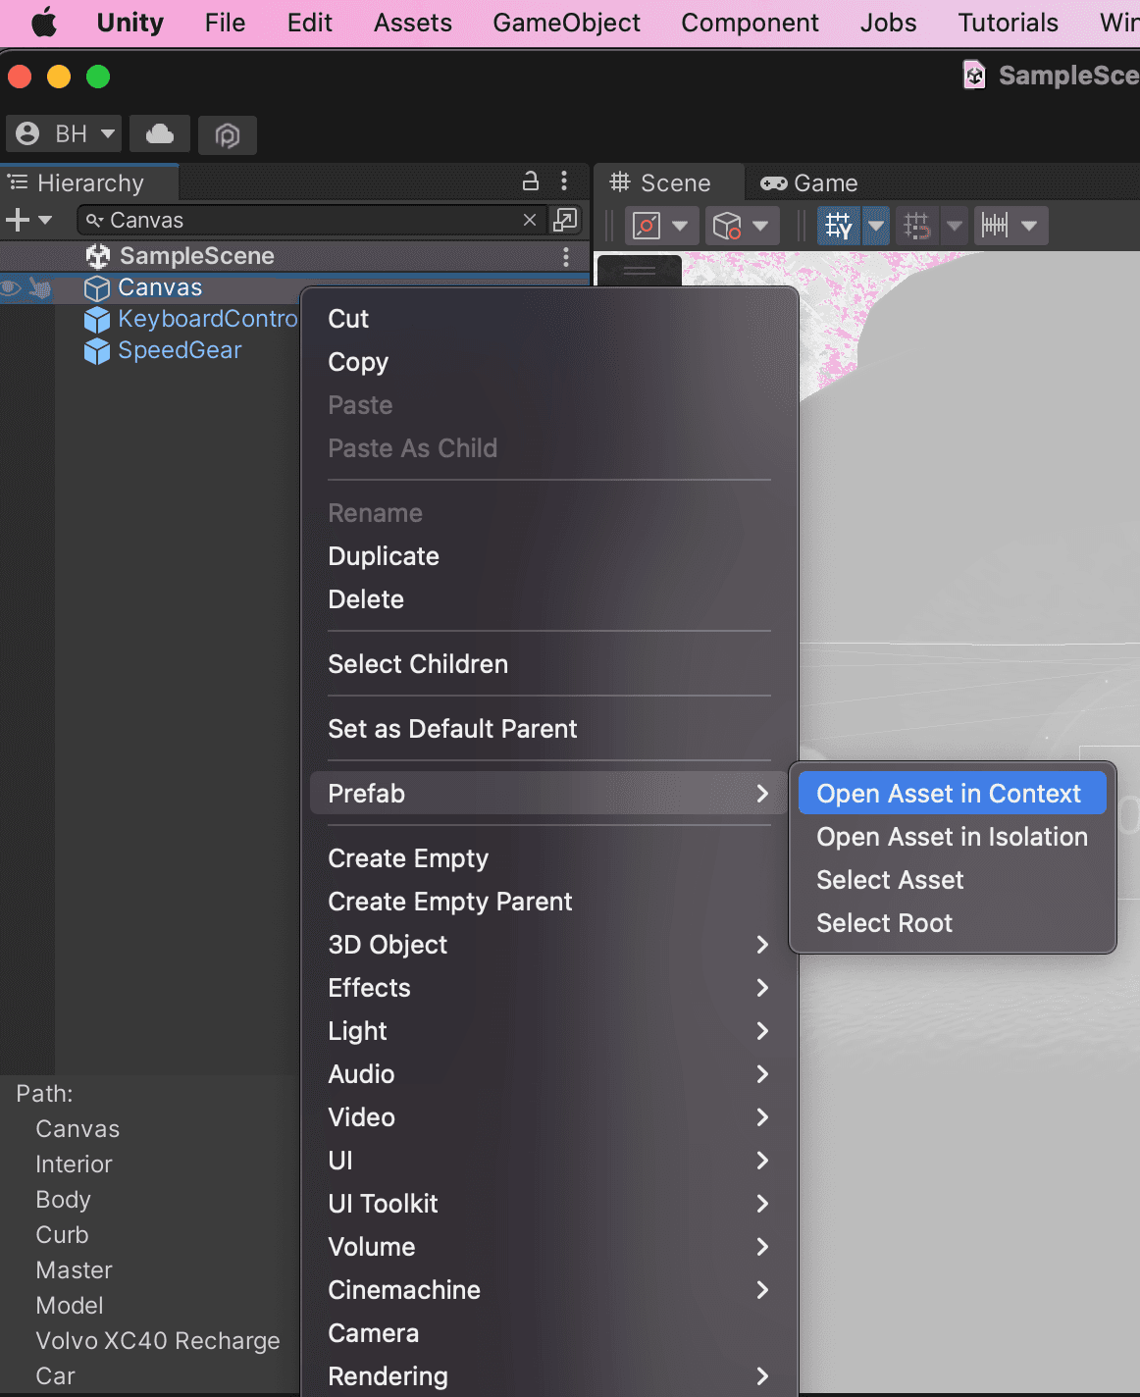Viewport: 1140px width, 1397px height.
Task: Toggle scene picking for Canvas
Action: pyautogui.click(x=40, y=287)
